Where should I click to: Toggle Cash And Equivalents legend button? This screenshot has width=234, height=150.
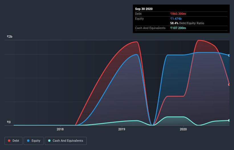tap(66, 141)
